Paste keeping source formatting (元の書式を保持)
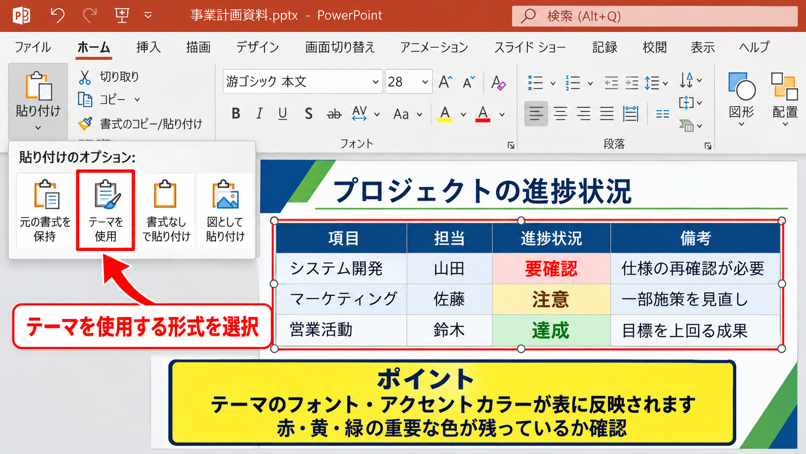Image resolution: width=806 pixels, height=454 pixels. tap(45, 211)
